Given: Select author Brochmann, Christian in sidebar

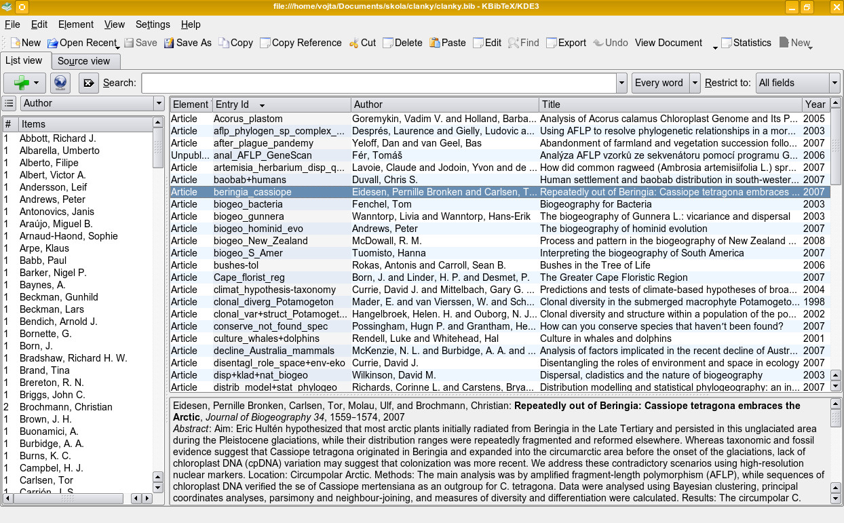Looking at the screenshot, I should coord(66,407).
